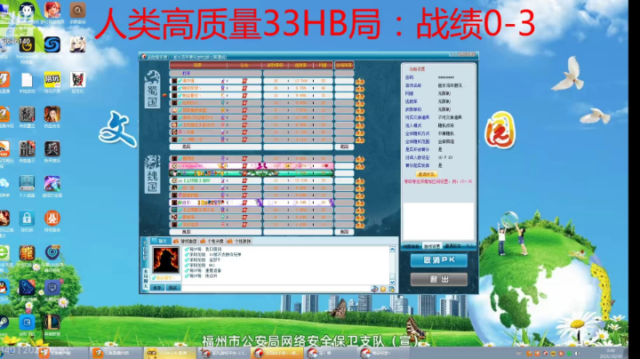The width and height of the screenshot is (640, 359).
Task: Click the gold crown beside the pink row
Action: point(360,166)
